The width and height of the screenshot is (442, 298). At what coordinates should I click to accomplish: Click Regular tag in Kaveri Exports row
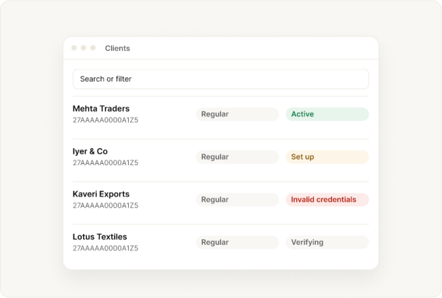[x=237, y=200]
